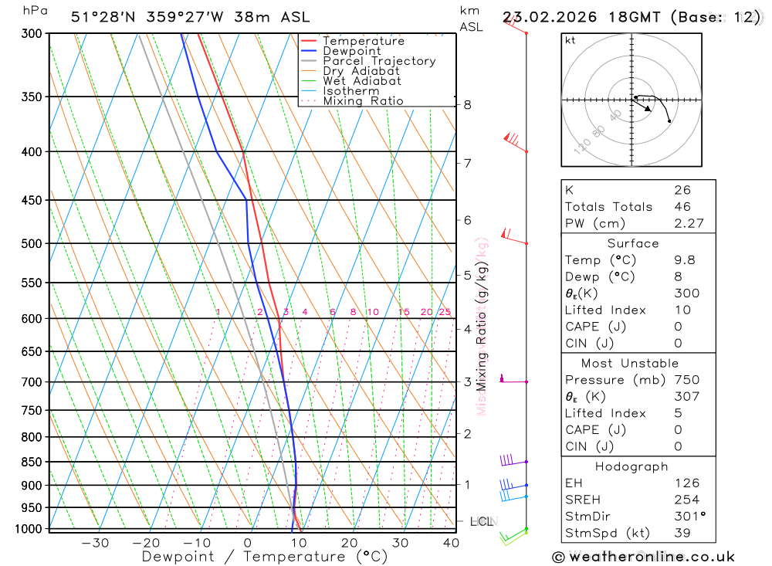Select the "Dry Adiabat" legend entry
This screenshot has width=772, height=566.
coord(361,71)
